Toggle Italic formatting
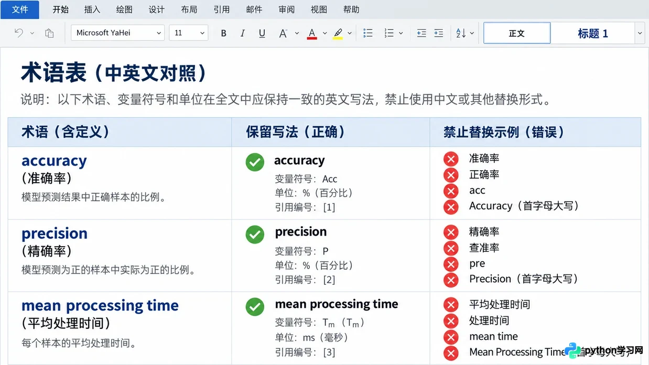 [x=242, y=33]
